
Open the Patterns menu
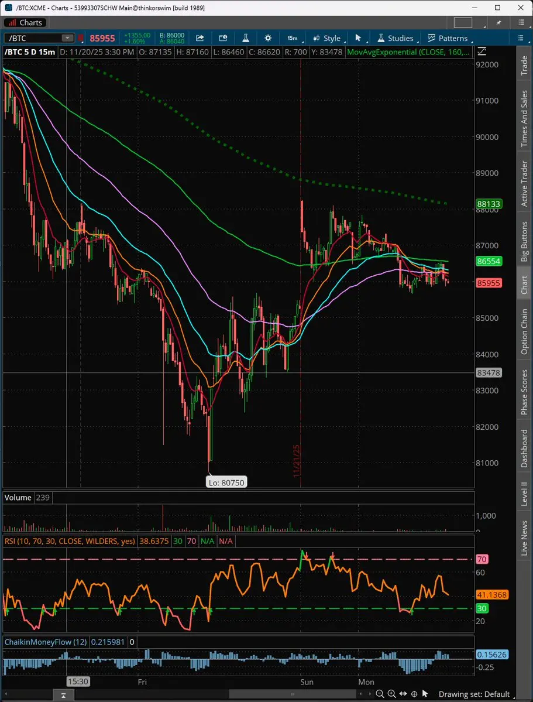pyautogui.click(x=448, y=38)
